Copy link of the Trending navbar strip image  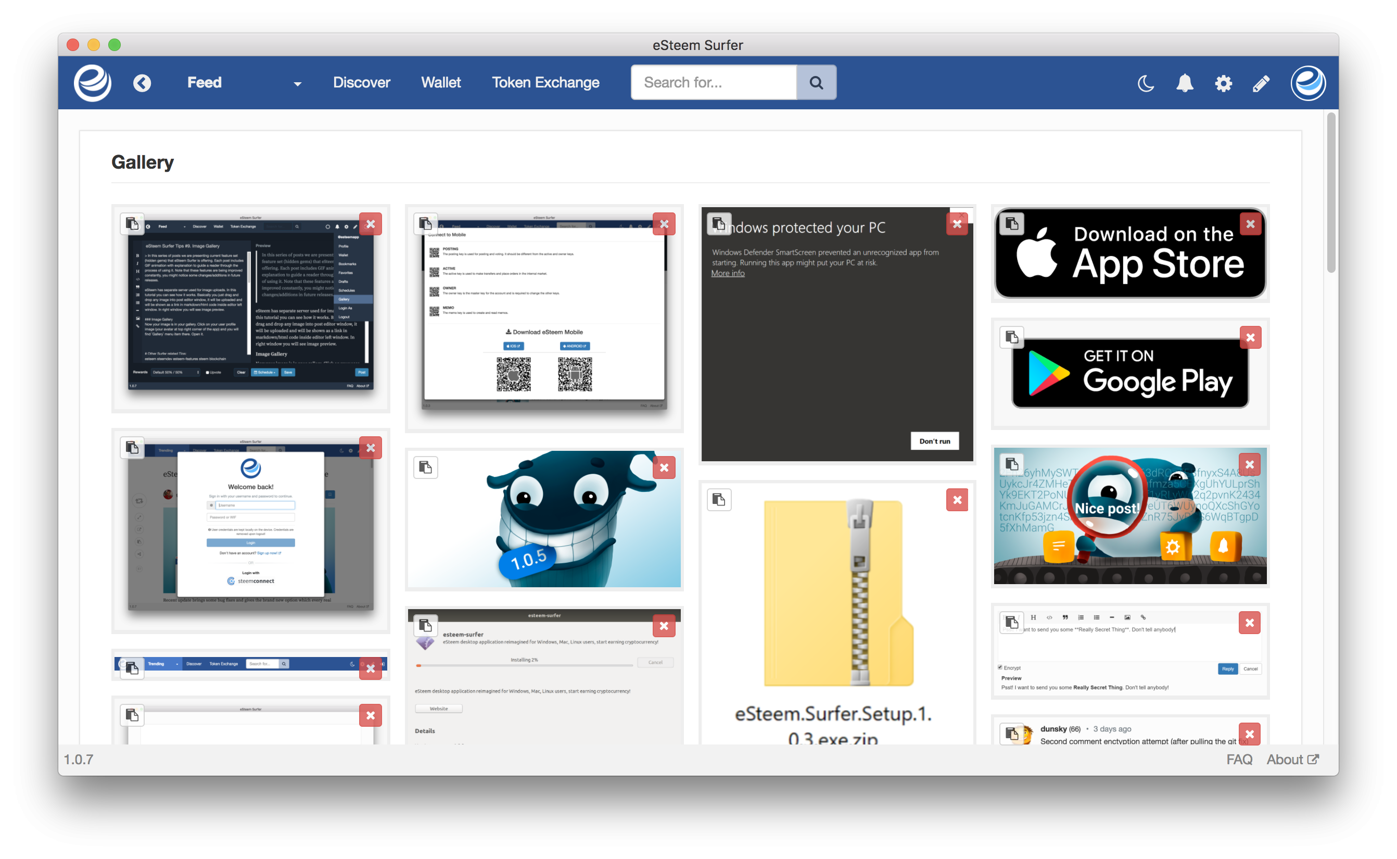[x=132, y=668]
